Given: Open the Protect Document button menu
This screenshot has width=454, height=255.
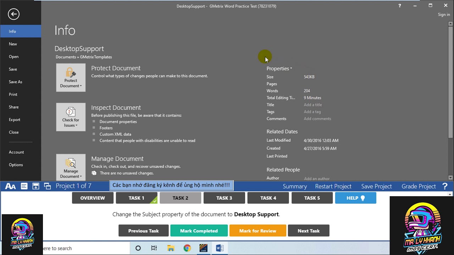Looking at the screenshot, I should click(x=71, y=78).
